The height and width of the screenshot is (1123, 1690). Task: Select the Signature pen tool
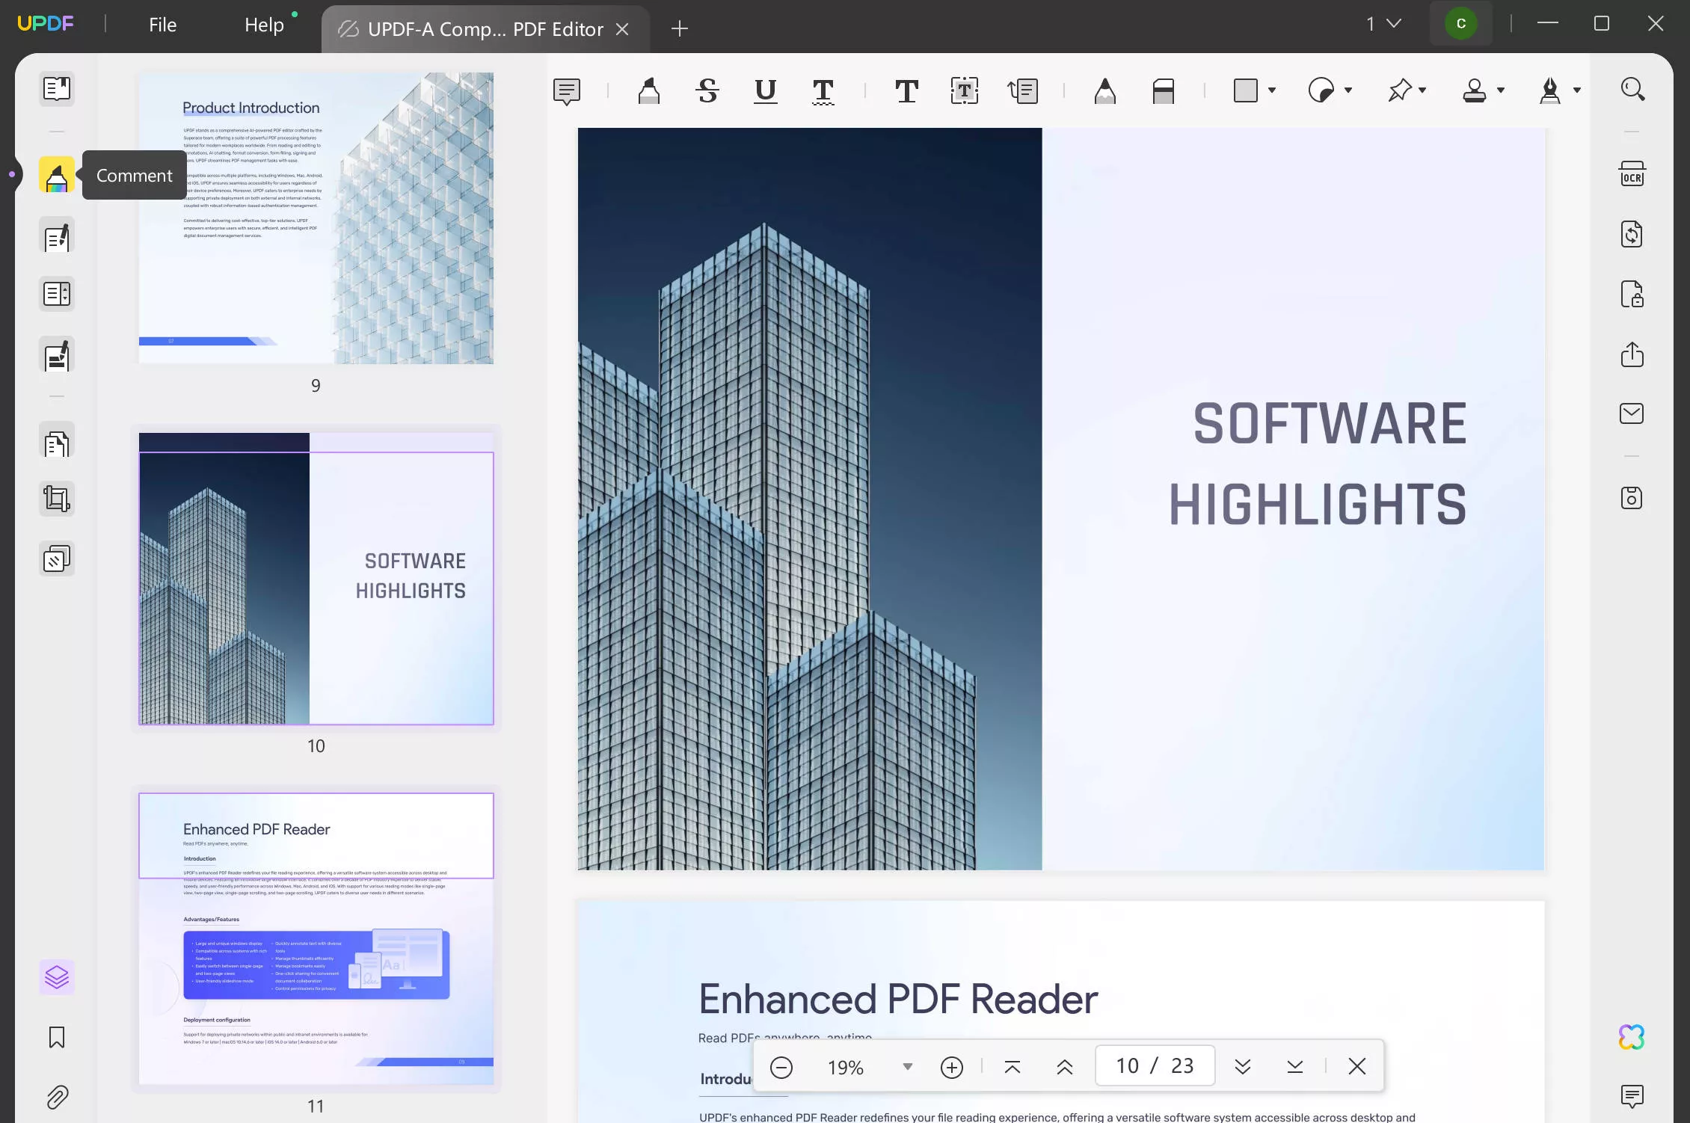pyautogui.click(x=1550, y=90)
